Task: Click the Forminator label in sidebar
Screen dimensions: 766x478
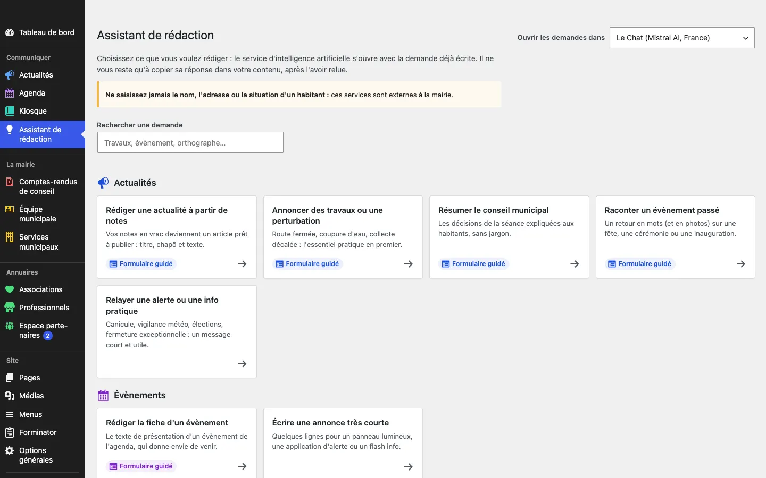Action: pyautogui.click(x=38, y=432)
